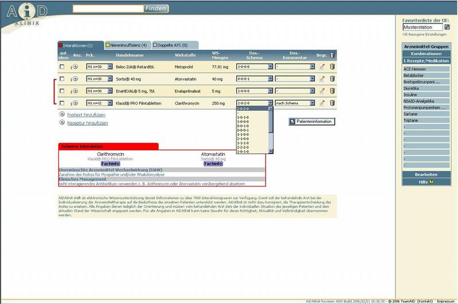This screenshot has width=458, height=304.
Task: Edit justification pencil for Beloc-Zok
Action: coord(322,67)
